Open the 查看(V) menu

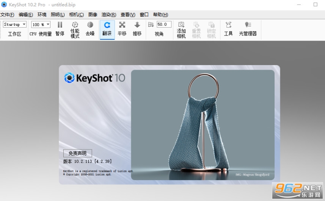tap(128, 15)
